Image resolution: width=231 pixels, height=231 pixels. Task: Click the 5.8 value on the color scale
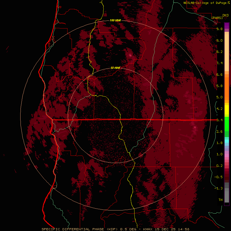point(219,86)
